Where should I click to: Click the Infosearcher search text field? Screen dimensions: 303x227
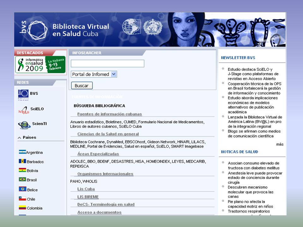(x=107, y=63)
